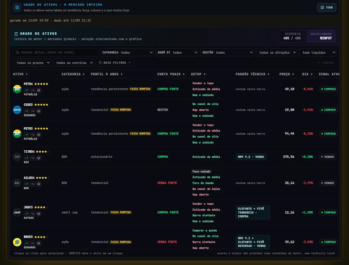Open the CATEGORIA dropdown filter

[127, 52]
